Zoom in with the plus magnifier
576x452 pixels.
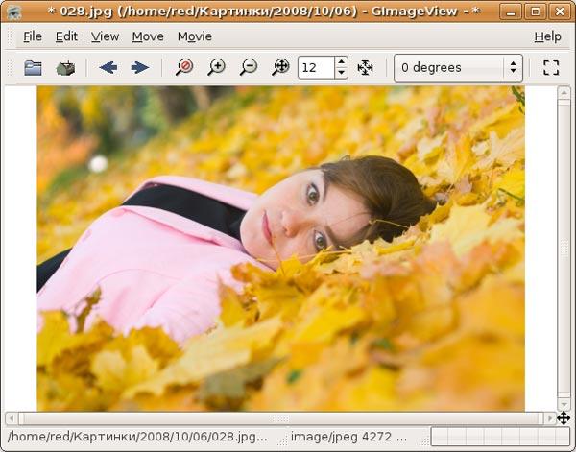[x=216, y=67]
